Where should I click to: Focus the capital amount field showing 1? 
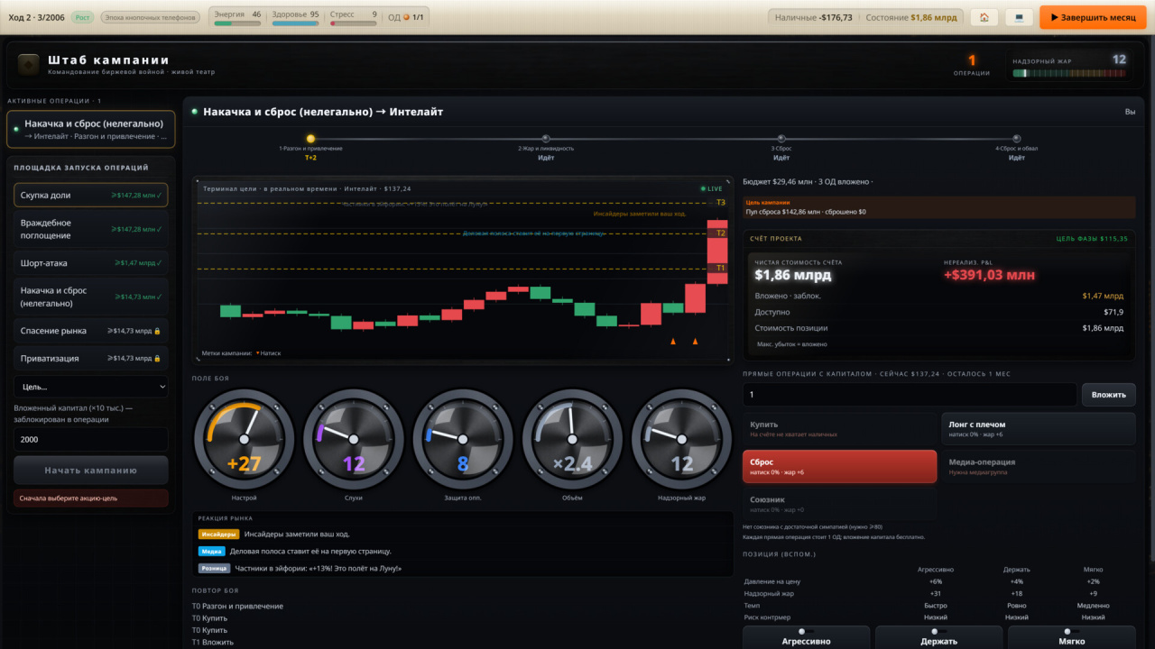click(910, 395)
